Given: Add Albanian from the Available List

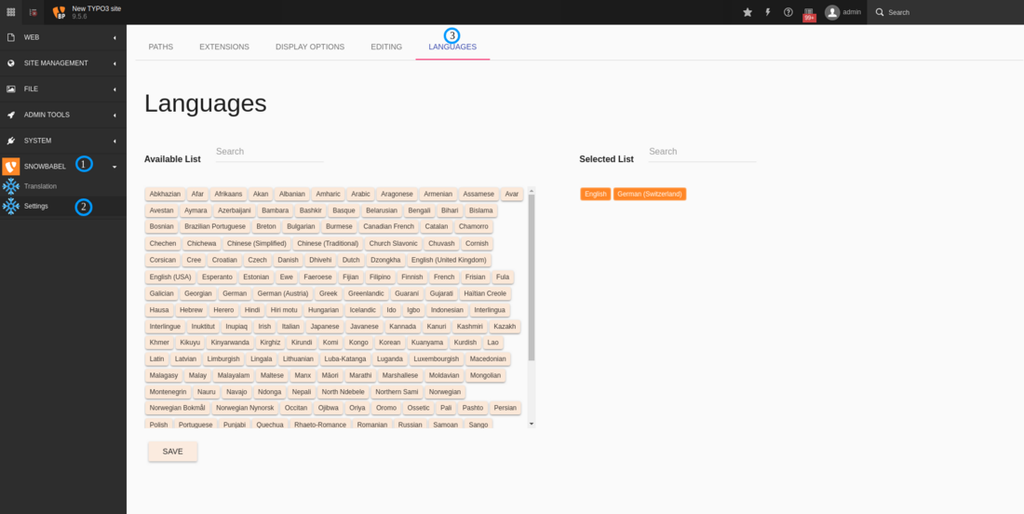Looking at the screenshot, I should coord(291,195).
